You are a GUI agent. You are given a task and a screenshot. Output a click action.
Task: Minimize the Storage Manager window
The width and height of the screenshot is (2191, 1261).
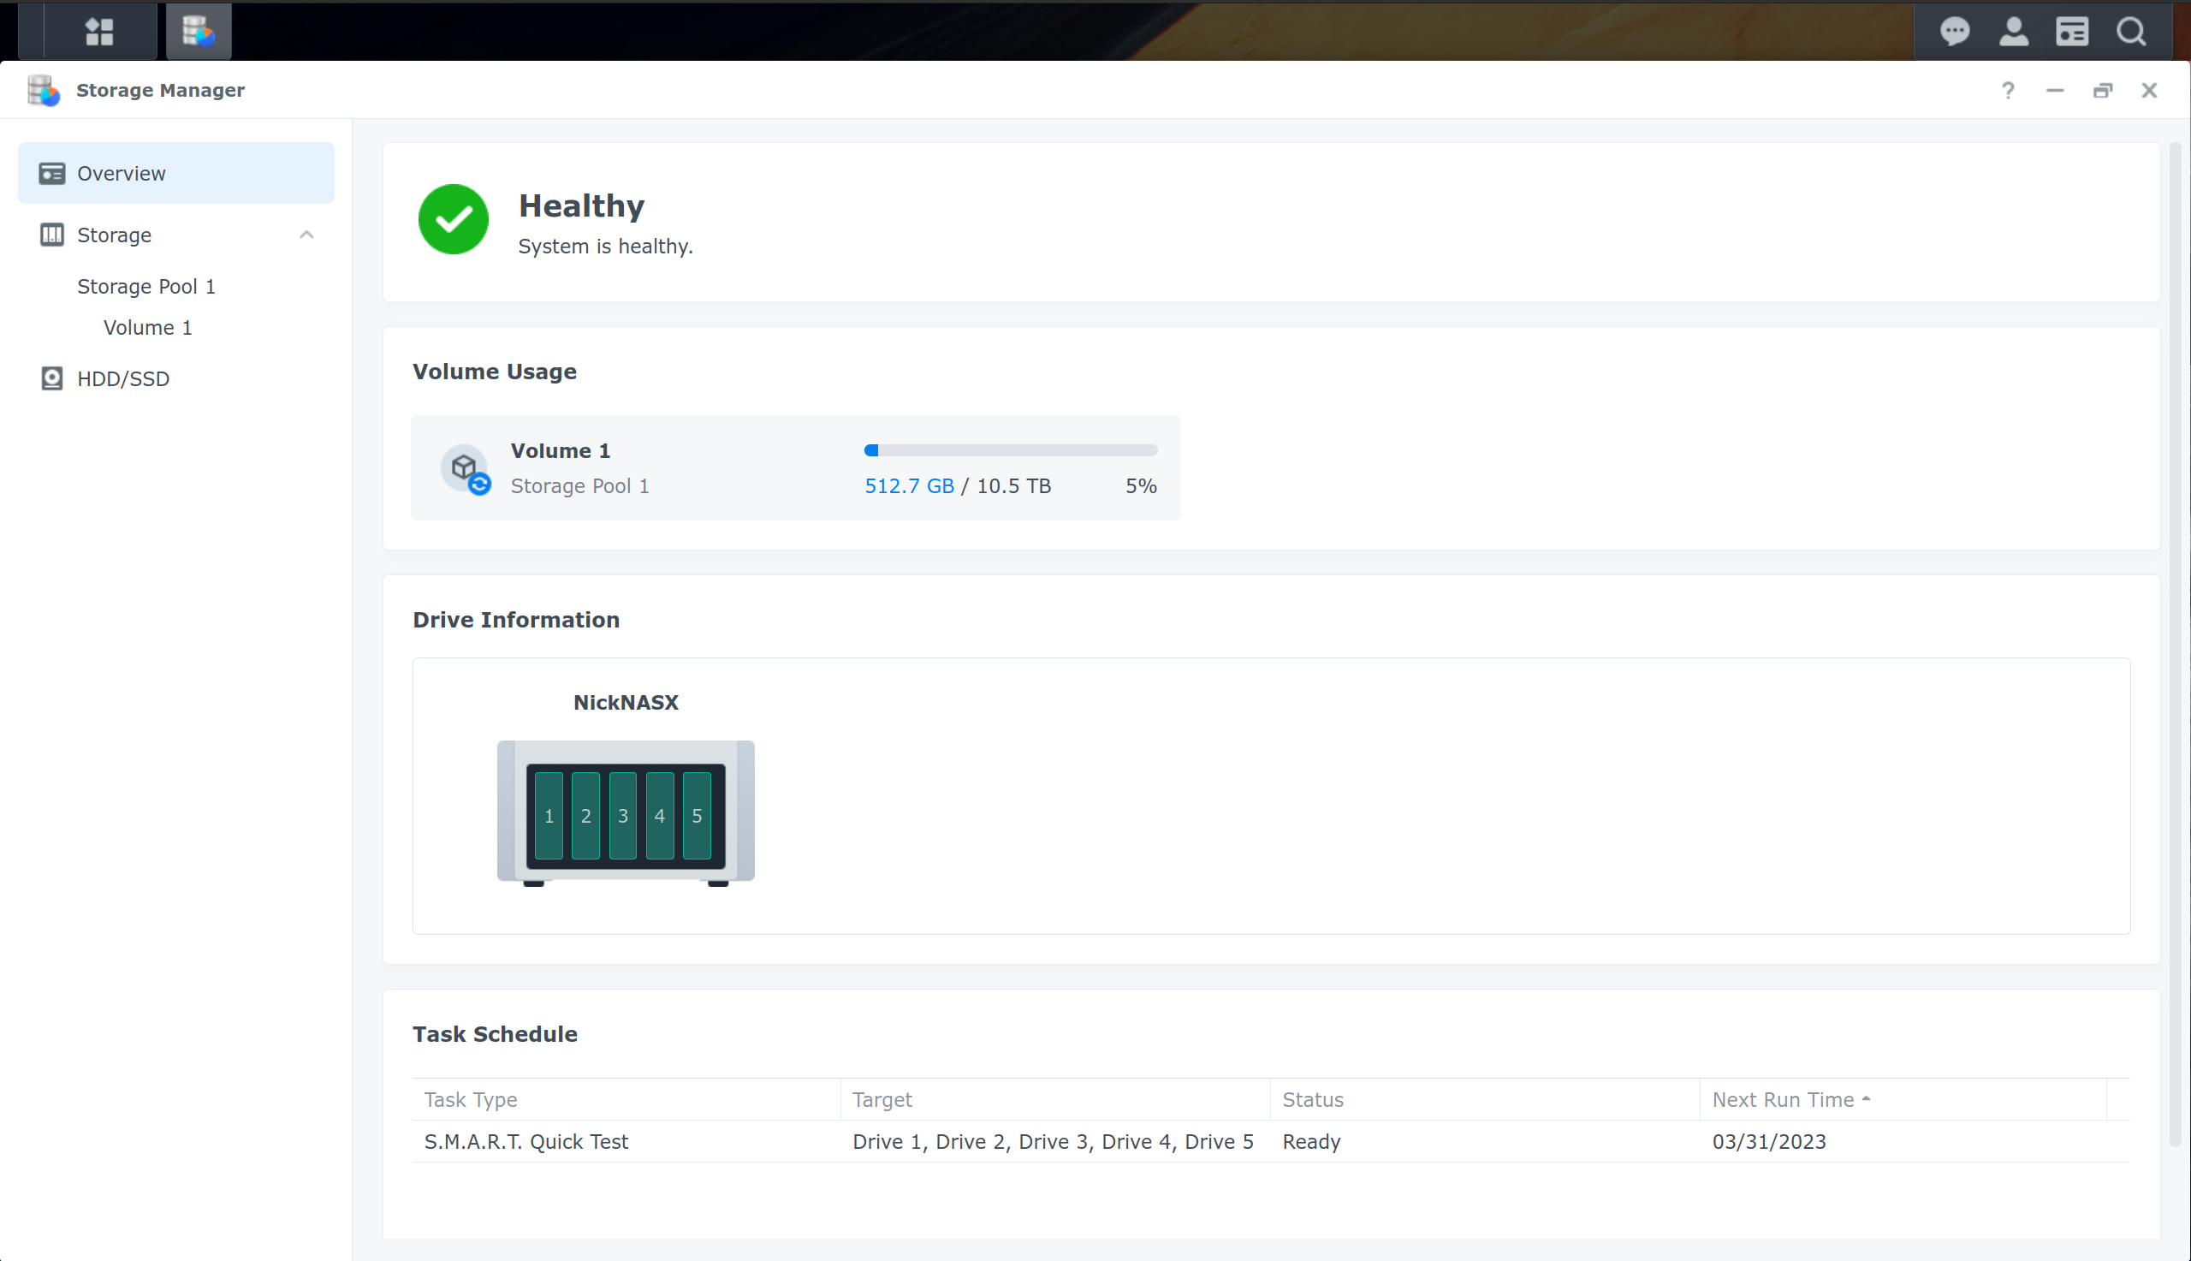pos(2054,90)
